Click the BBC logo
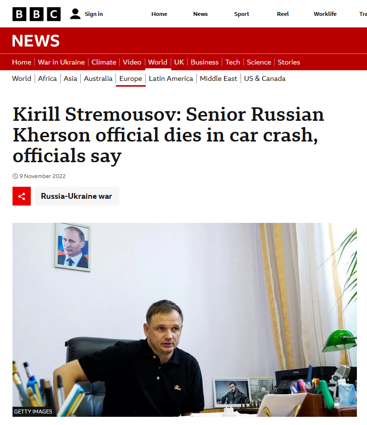 pyautogui.click(x=37, y=14)
